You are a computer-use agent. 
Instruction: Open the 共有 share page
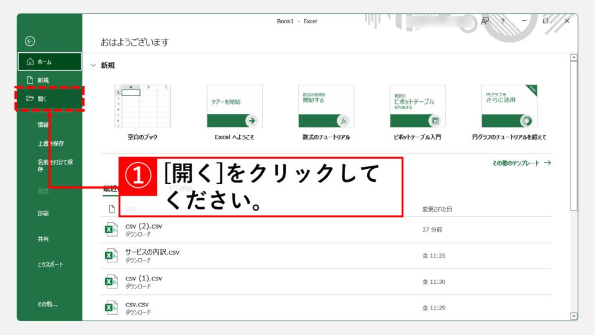pyautogui.click(x=44, y=239)
